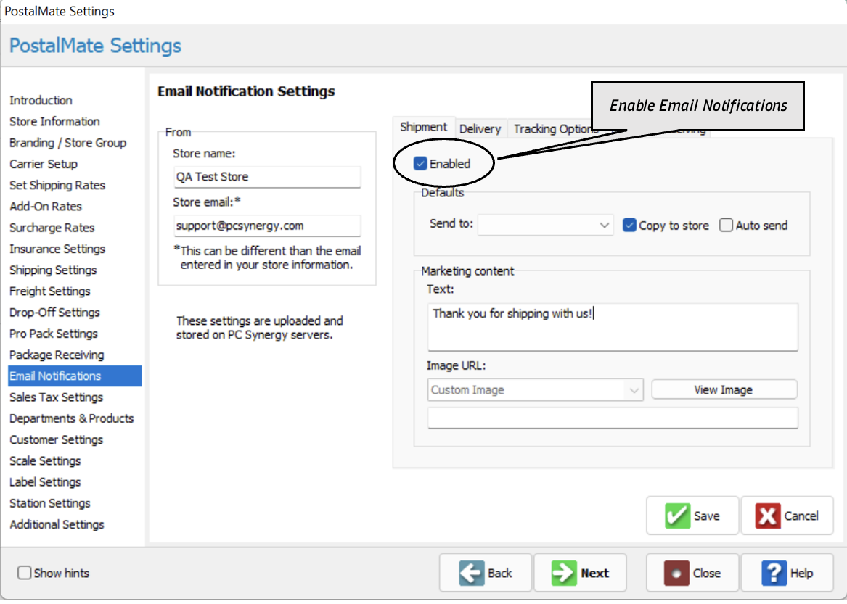Screen dimensions: 847x604
Task: Select Departments & Products in the sidebar
Action: point(71,418)
